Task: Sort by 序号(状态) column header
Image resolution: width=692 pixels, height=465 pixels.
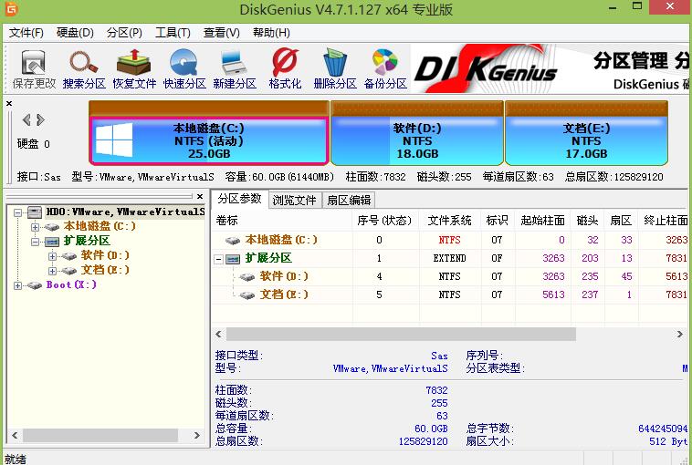Action: (x=384, y=220)
